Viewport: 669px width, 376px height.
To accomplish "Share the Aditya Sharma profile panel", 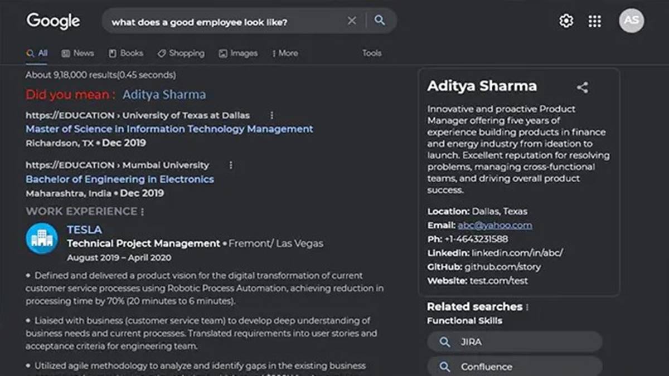I will click(x=583, y=87).
